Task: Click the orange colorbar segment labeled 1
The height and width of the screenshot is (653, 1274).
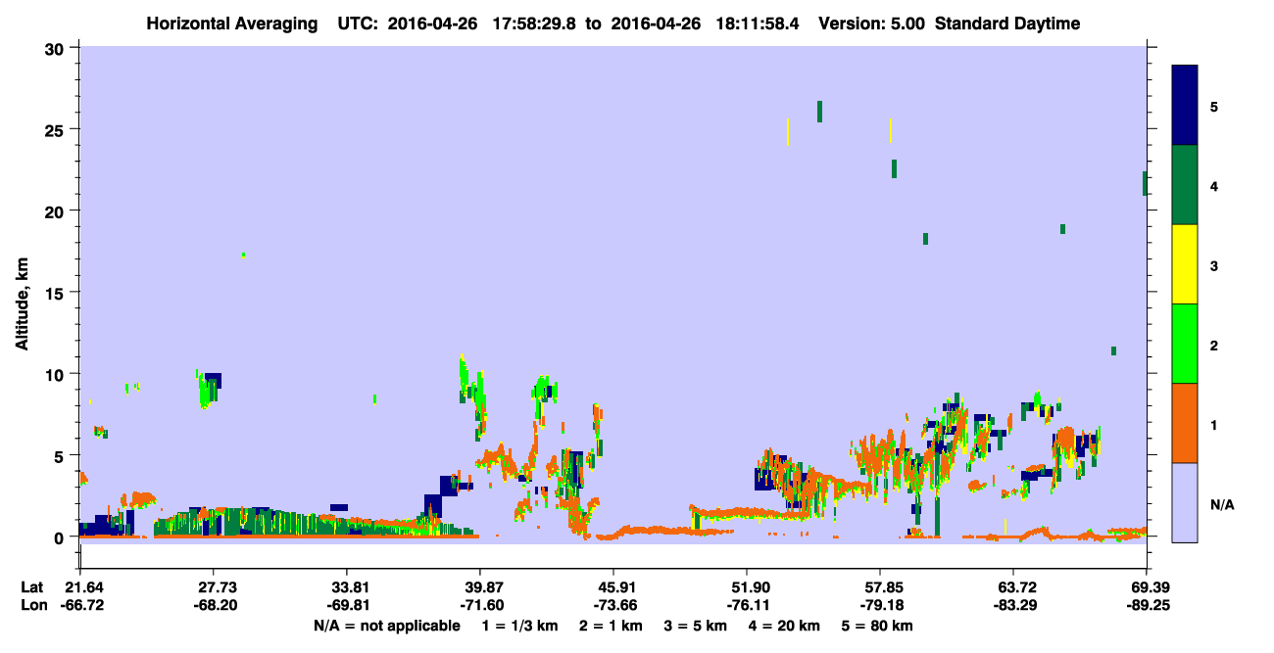Action: [1185, 423]
